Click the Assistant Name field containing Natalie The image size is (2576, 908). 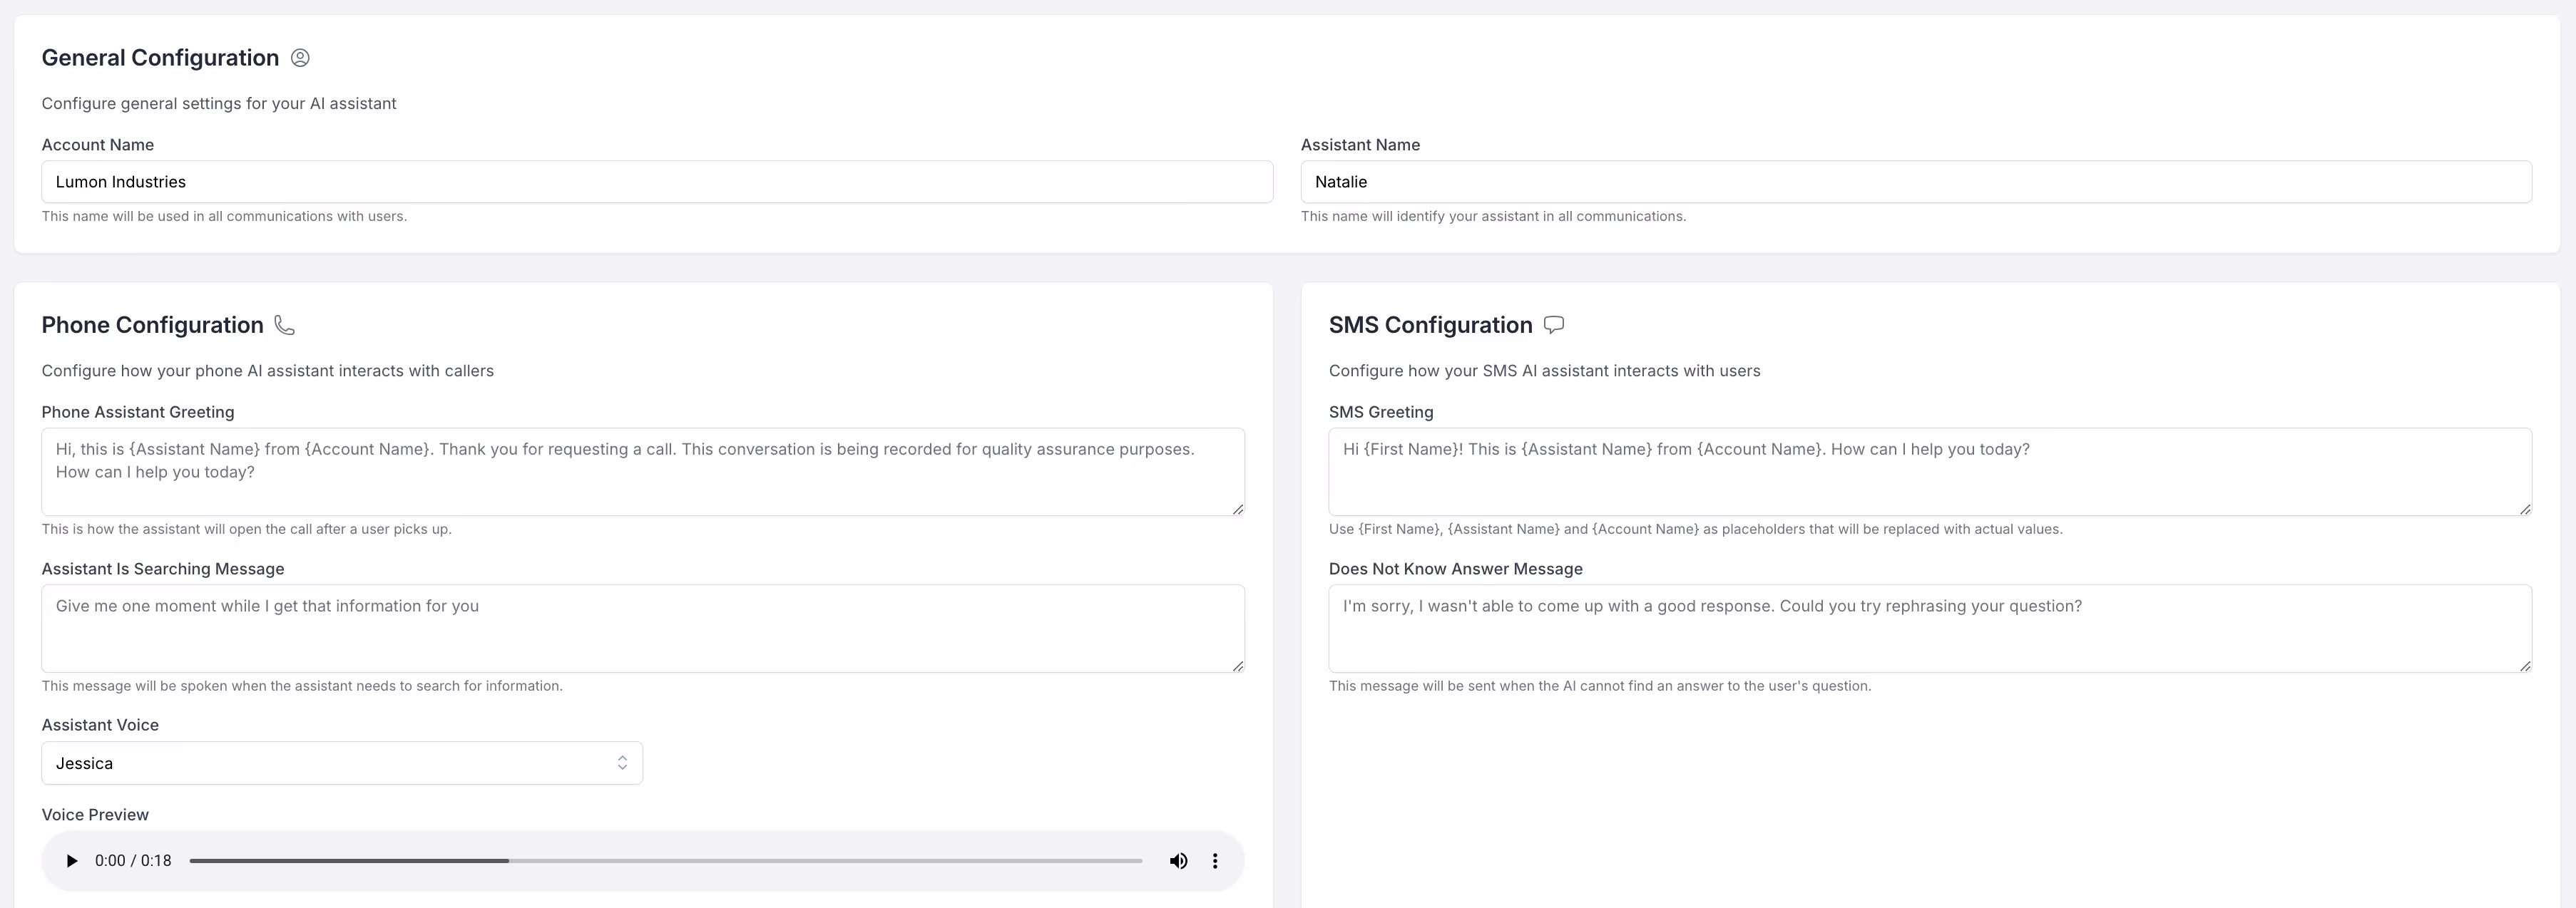pos(1915,182)
